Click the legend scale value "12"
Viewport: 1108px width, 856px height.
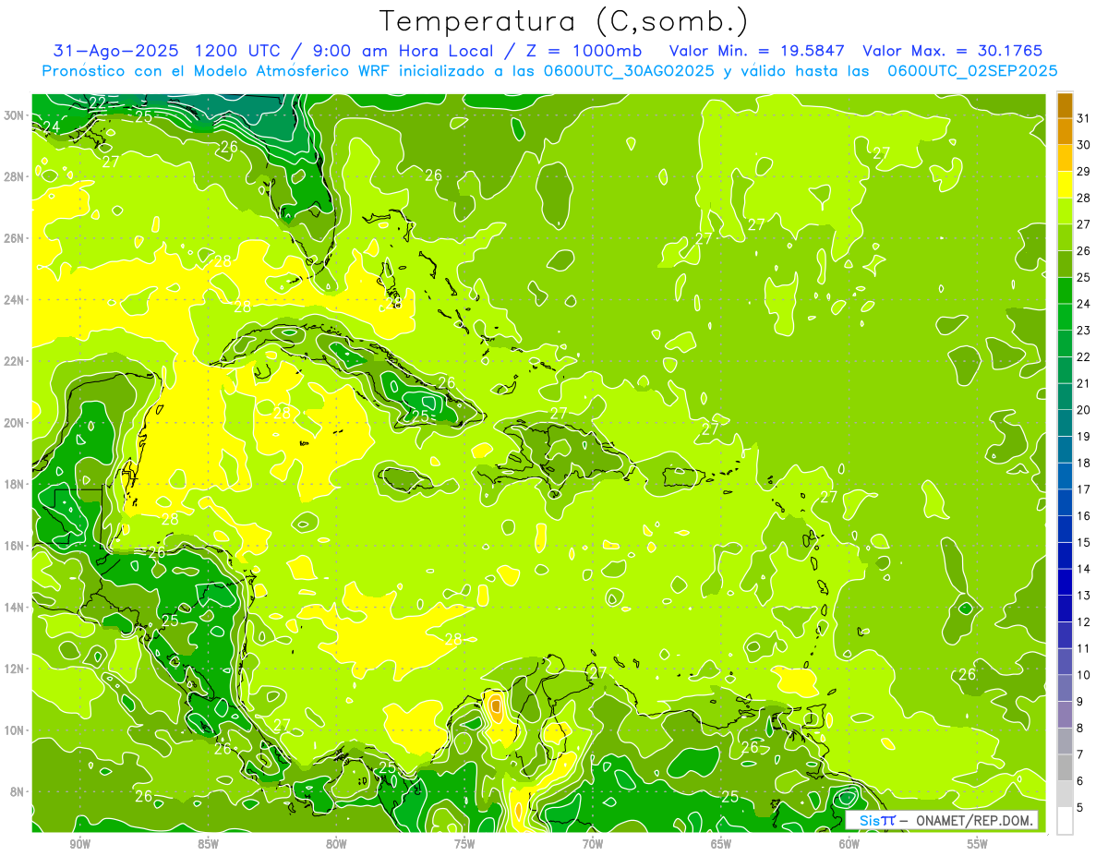click(1084, 621)
